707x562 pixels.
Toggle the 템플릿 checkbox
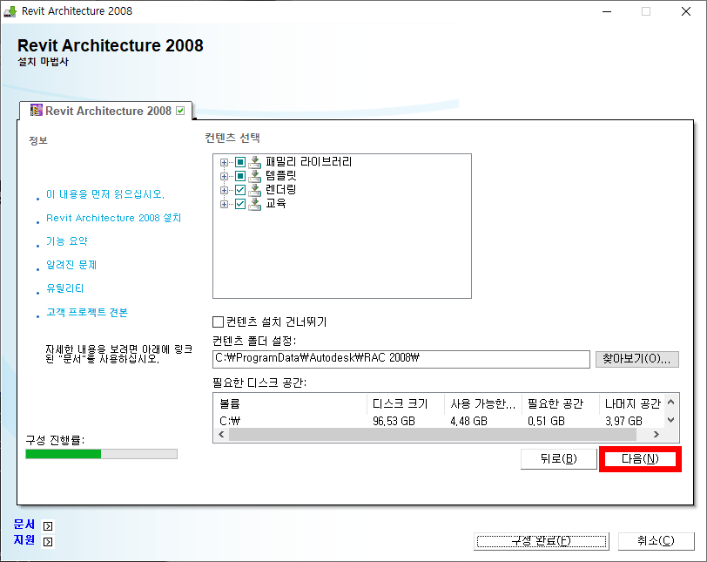[240, 176]
